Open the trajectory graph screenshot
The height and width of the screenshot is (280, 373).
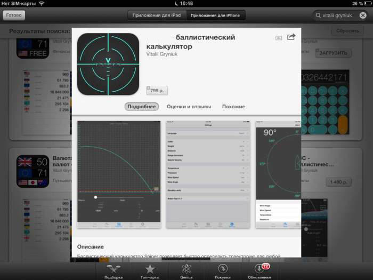[x=119, y=174]
